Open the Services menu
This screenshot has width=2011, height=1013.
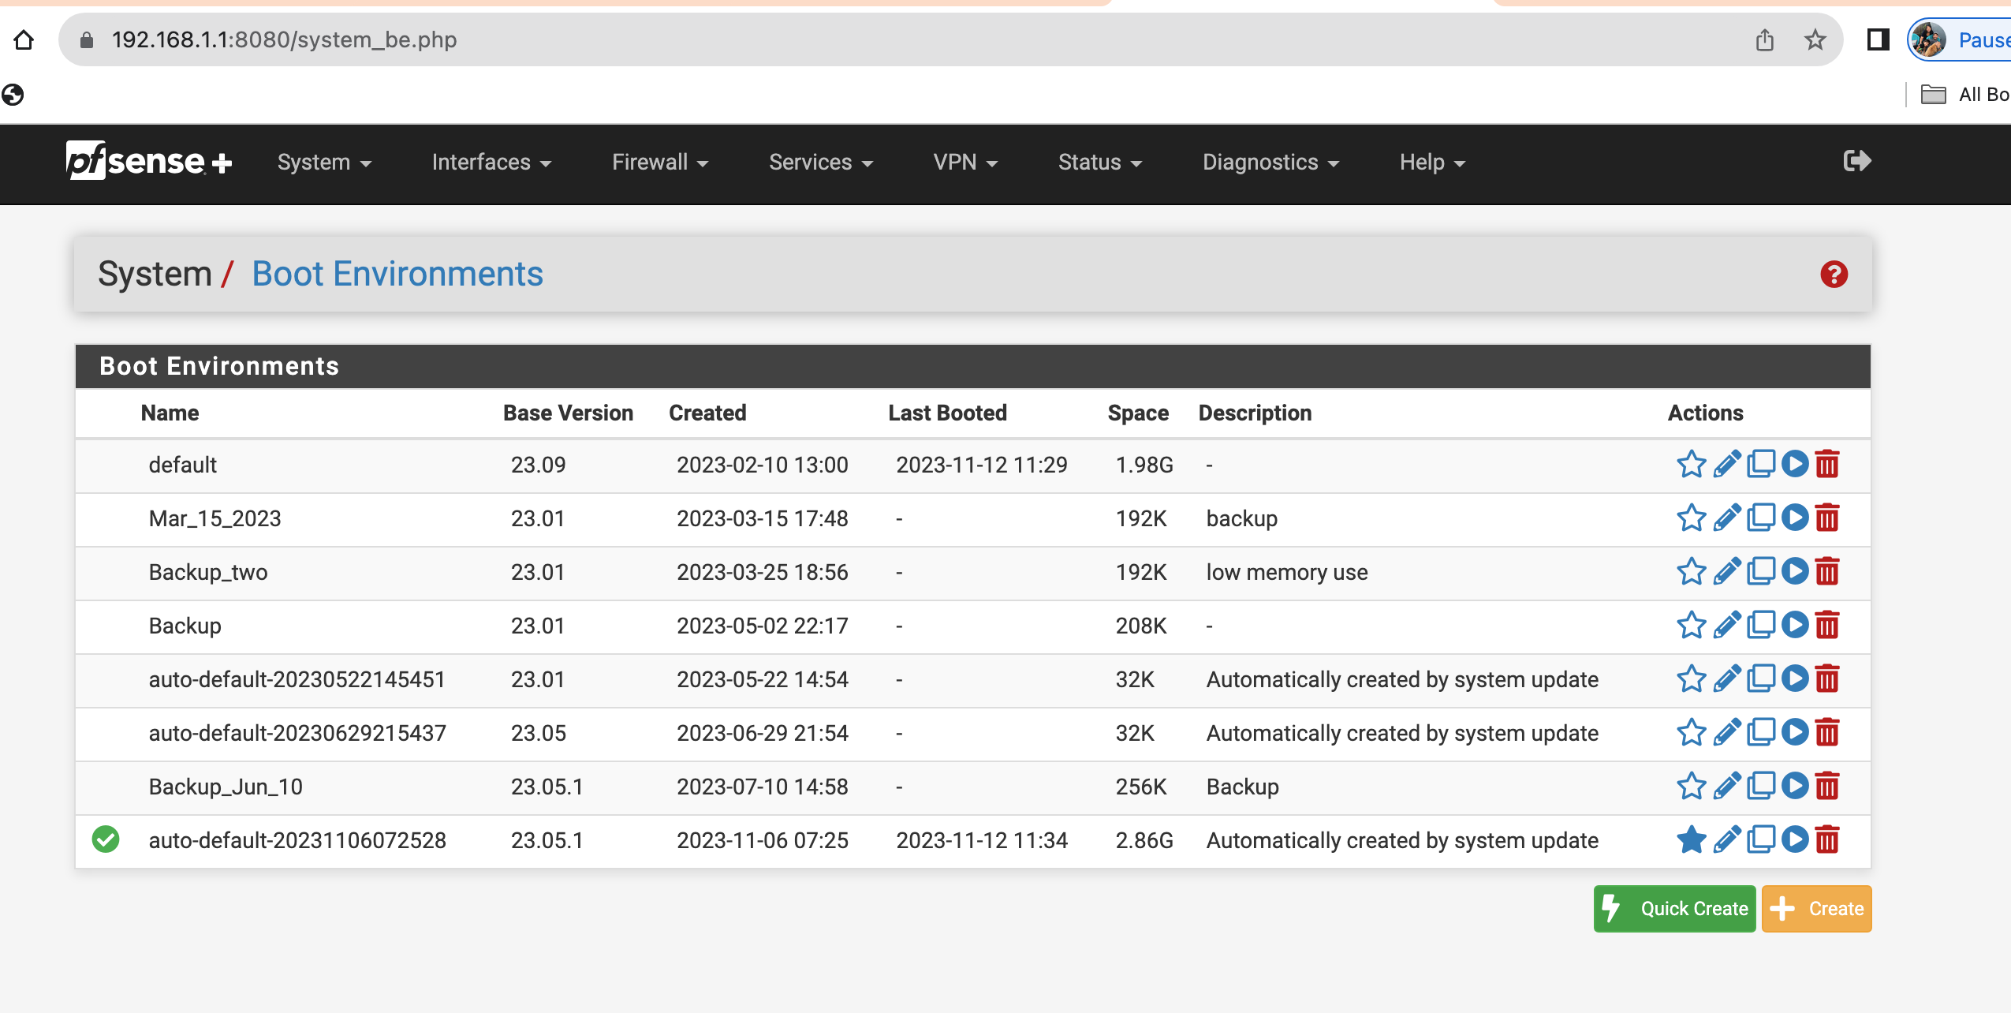820,163
